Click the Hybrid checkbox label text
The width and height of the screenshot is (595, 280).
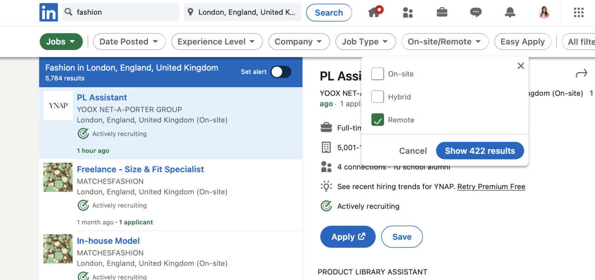point(399,97)
